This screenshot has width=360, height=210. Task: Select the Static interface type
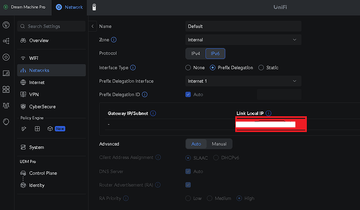click(x=261, y=68)
